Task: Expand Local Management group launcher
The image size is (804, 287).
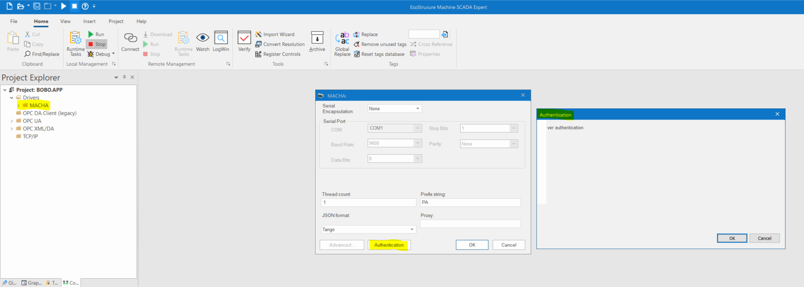Action: (x=114, y=64)
